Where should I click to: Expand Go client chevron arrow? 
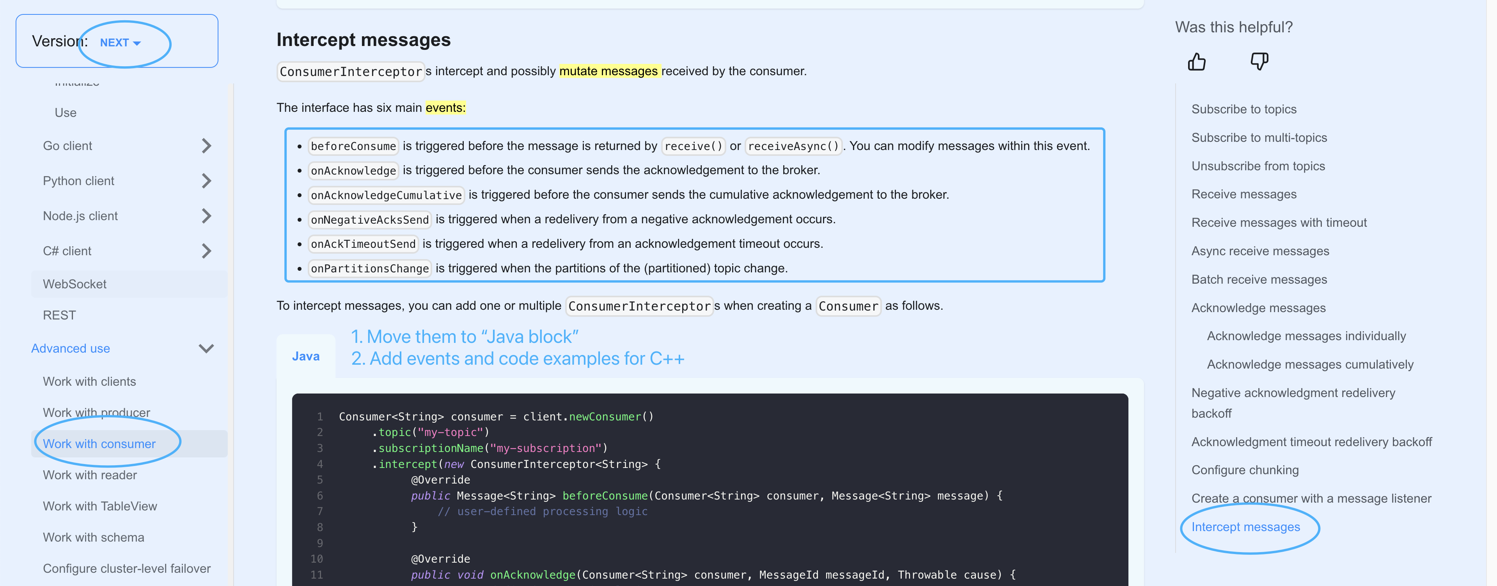206,146
